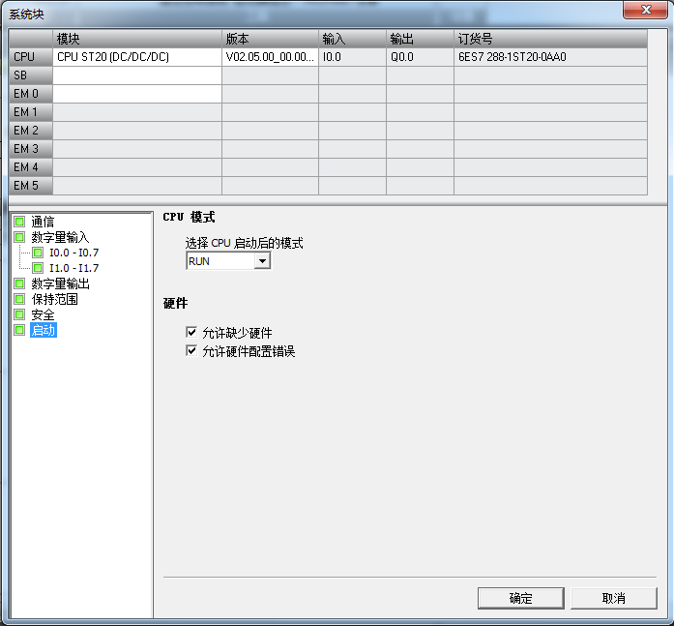Click the green icon beside 安全
This screenshot has height=626, width=674.
(19, 314)
